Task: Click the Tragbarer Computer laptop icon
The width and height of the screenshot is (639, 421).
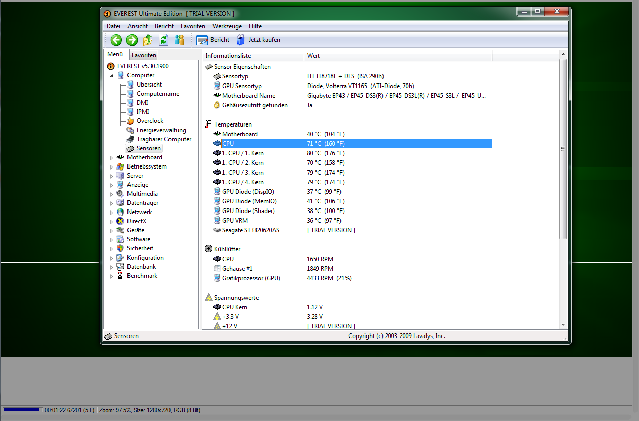Action: (130, 139)
